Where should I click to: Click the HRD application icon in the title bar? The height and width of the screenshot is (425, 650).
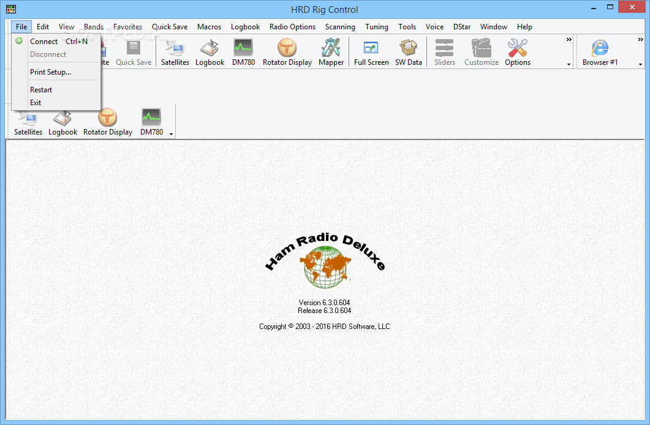click(x=11, y=9)
